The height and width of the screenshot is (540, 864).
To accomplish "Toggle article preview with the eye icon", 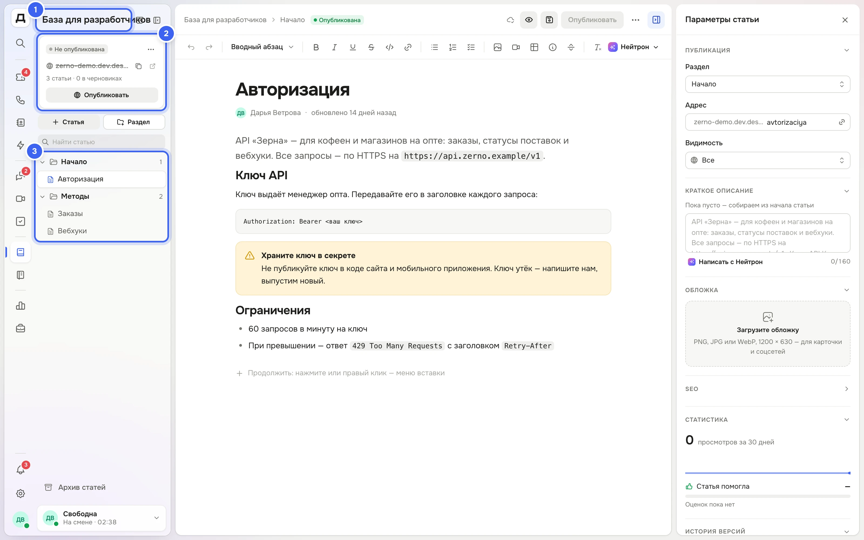I will pyautogui.click(x=529, y=20).
